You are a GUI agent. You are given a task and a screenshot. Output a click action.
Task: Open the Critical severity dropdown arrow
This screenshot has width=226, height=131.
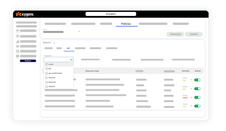pyautogui.click(x=191, y=97)
